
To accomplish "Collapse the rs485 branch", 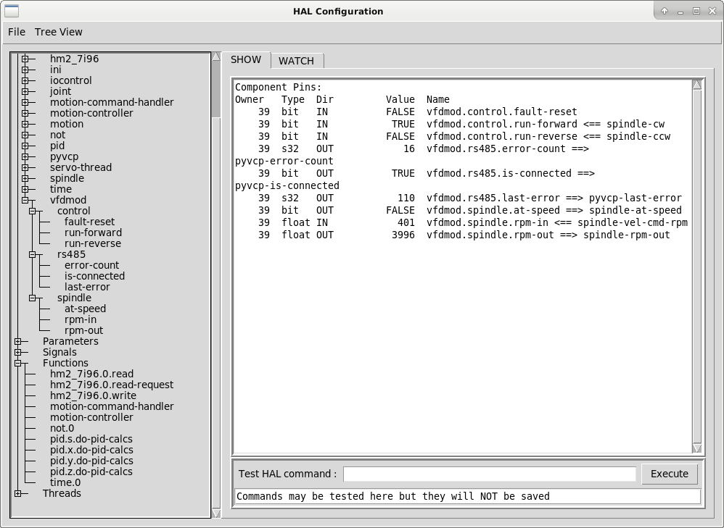I will point(33,254).
